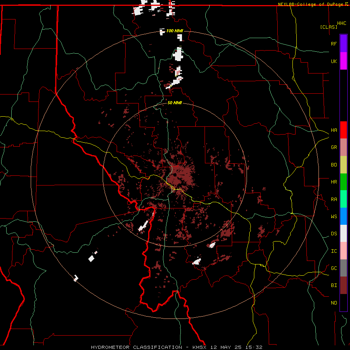350x350 pixels.
Task: Click the UK legend label
Action: pos(334,61)
